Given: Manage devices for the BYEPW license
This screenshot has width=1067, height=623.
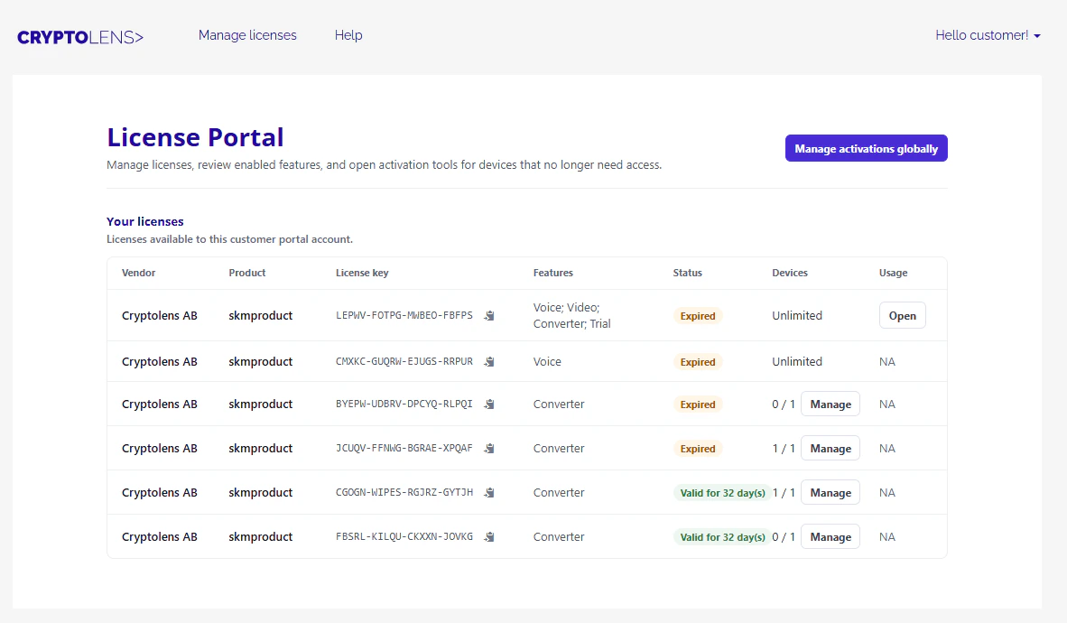Looking at the screenshot, I should click(x=830, y=404).
